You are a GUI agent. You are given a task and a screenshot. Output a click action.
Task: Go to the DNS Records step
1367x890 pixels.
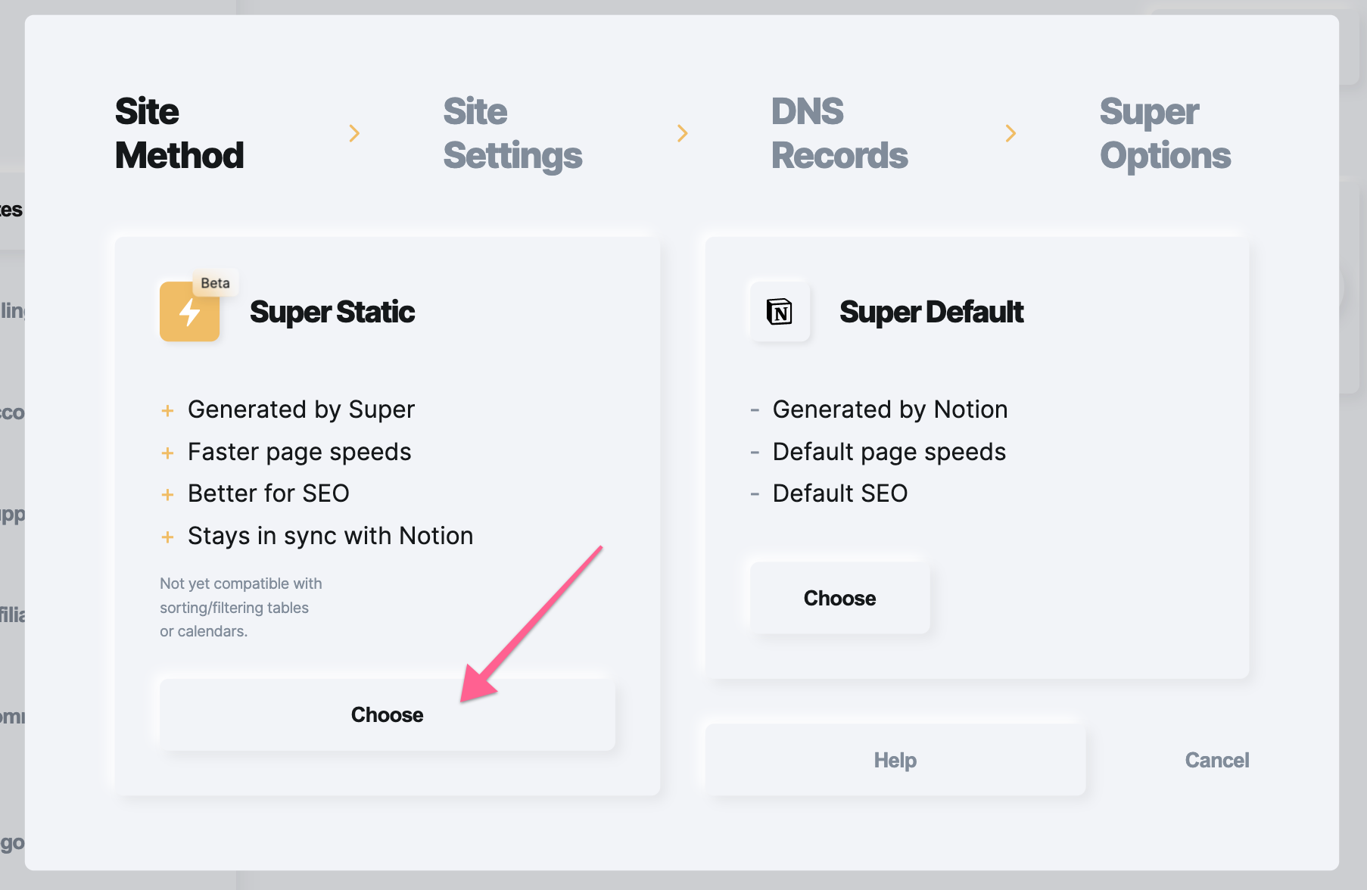point(839,133)
